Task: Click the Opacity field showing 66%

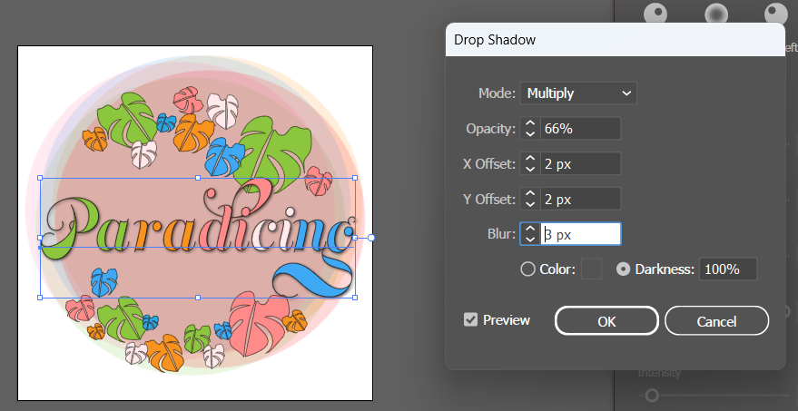Action: click(x=581, y=128)
